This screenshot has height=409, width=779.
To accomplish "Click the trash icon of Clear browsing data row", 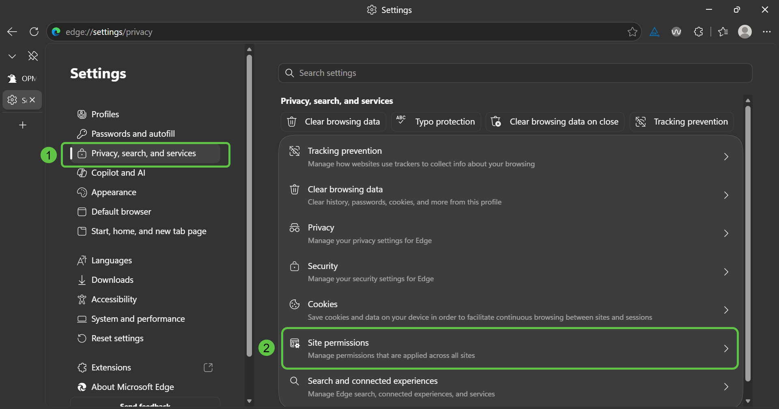I will (295, 189).
